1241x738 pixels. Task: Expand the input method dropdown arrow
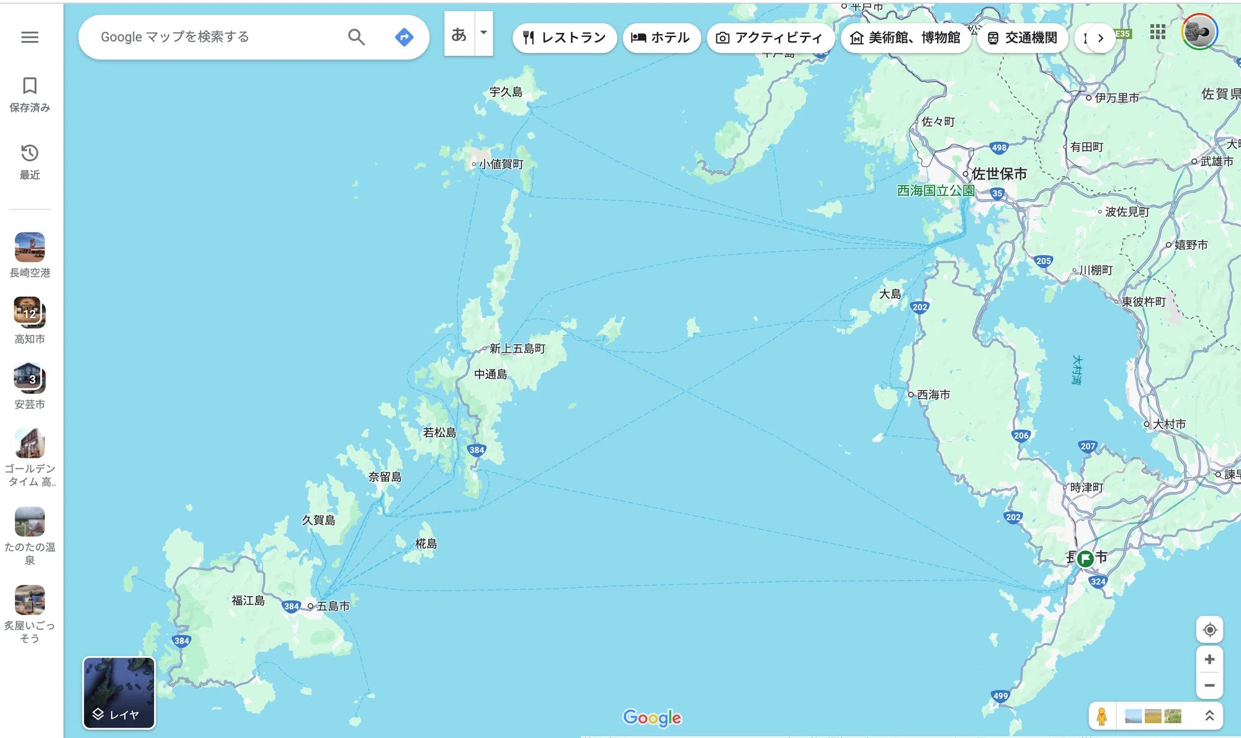(x=484, y=33)
